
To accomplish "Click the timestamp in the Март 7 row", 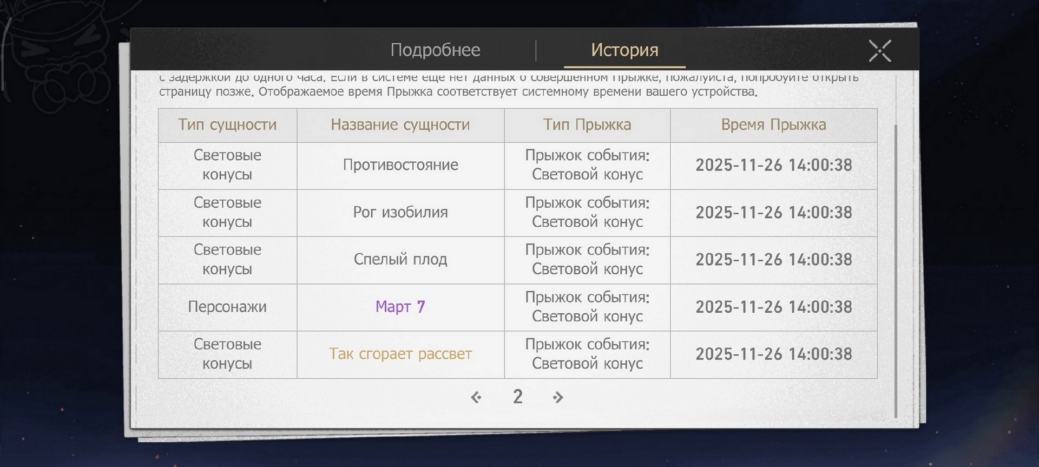I will 773,307.
